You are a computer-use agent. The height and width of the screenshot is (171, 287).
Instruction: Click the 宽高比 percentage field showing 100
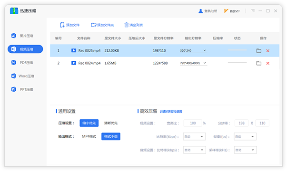click(193, 123)
